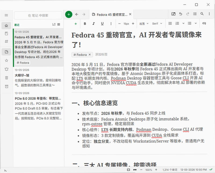215x173 pixels.
Task: Toggle underline formatting
Action: coord(102,24)
